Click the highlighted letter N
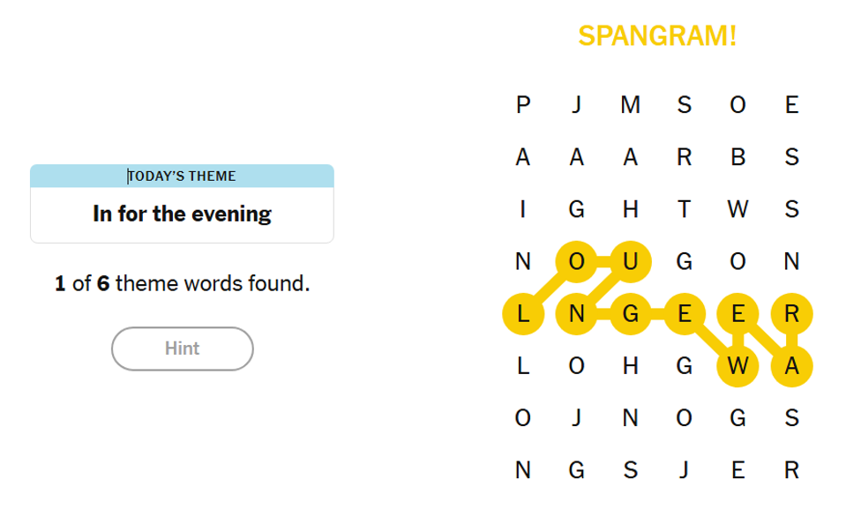 point(577,314)
